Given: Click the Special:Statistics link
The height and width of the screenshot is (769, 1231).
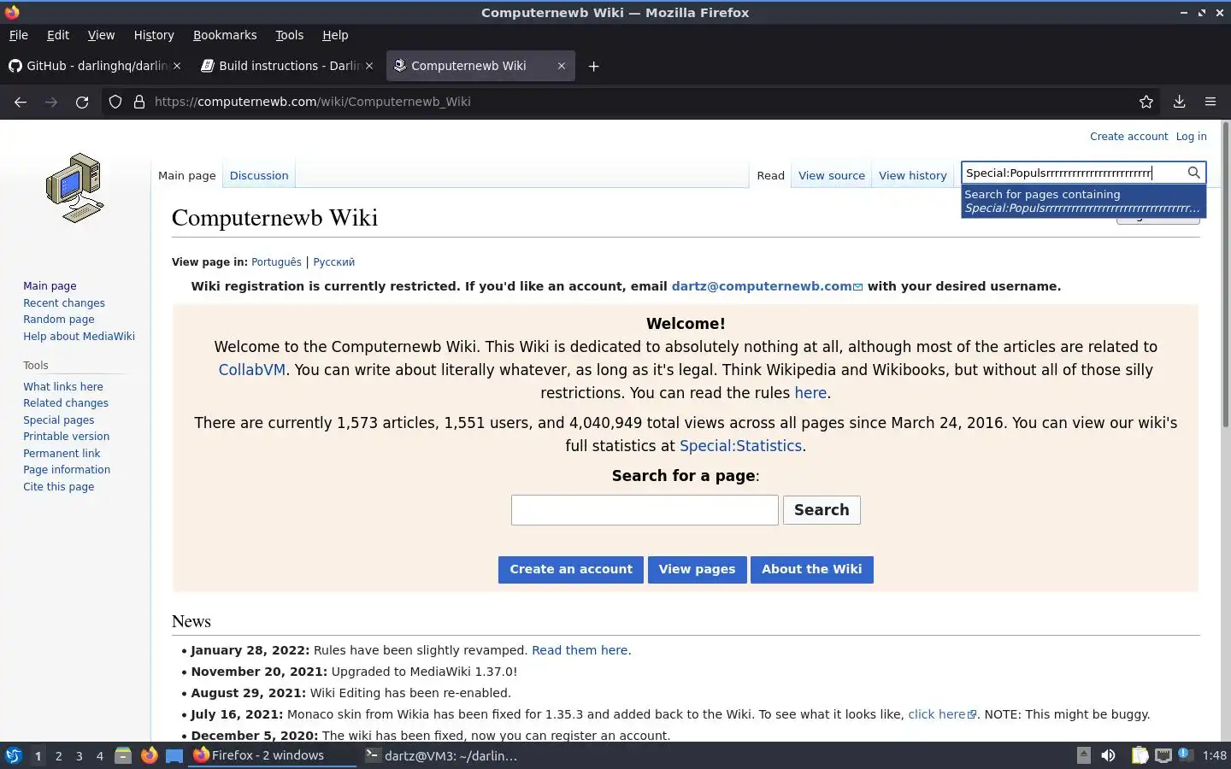Looking at the screenshot, I should (x=740, y=446).
